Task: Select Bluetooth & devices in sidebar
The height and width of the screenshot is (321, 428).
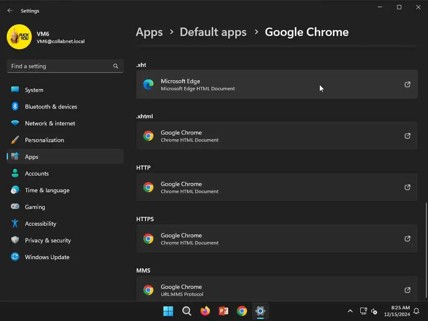Action: [51, 107]
